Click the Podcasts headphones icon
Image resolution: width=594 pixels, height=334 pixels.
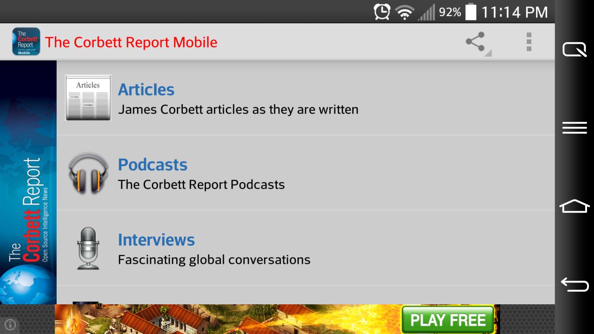[88, 173]
